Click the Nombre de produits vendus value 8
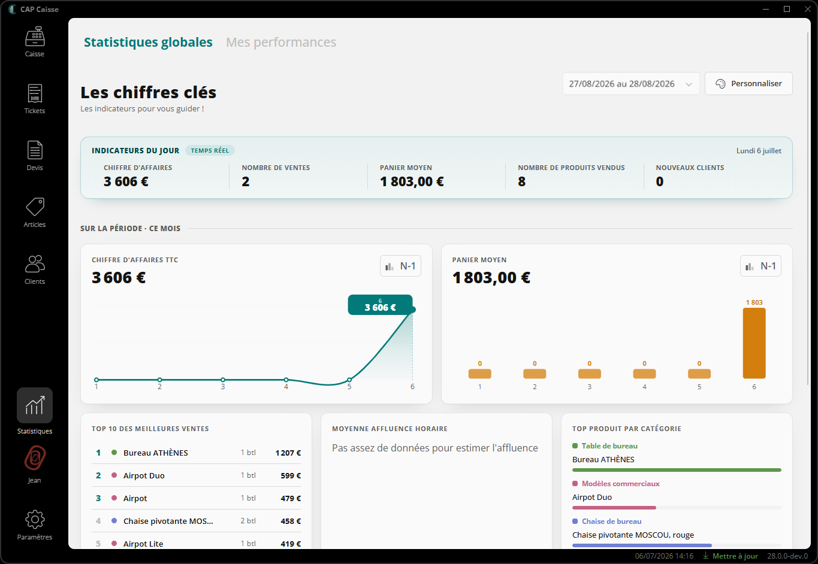Screen dimensions: 818x564 click(x=522, y=182)
